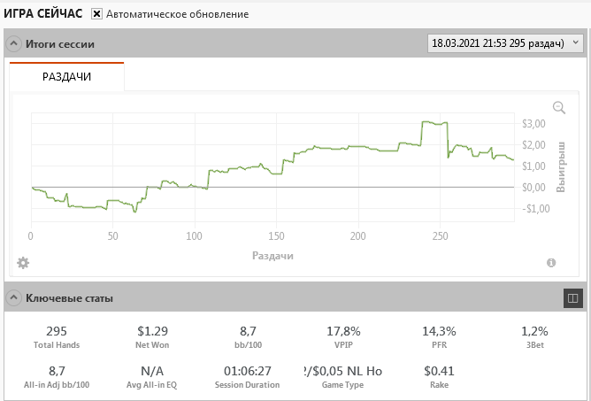Open the session date dropdown

tap(505, 42)
